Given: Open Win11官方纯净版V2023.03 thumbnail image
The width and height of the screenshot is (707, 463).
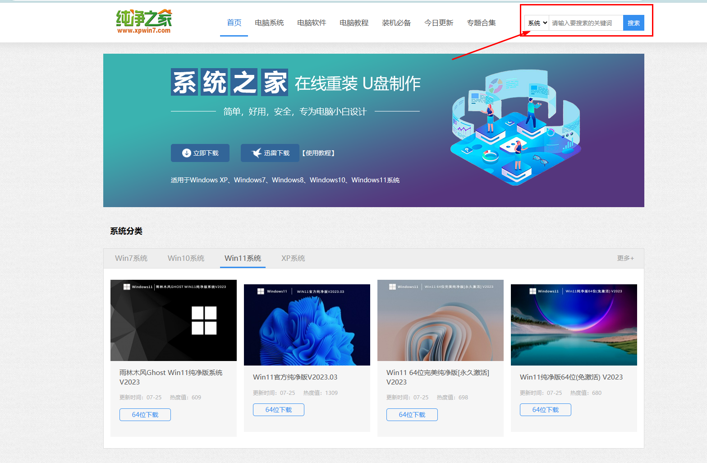Looking at the screenshot, I should [x=307, y=325].
